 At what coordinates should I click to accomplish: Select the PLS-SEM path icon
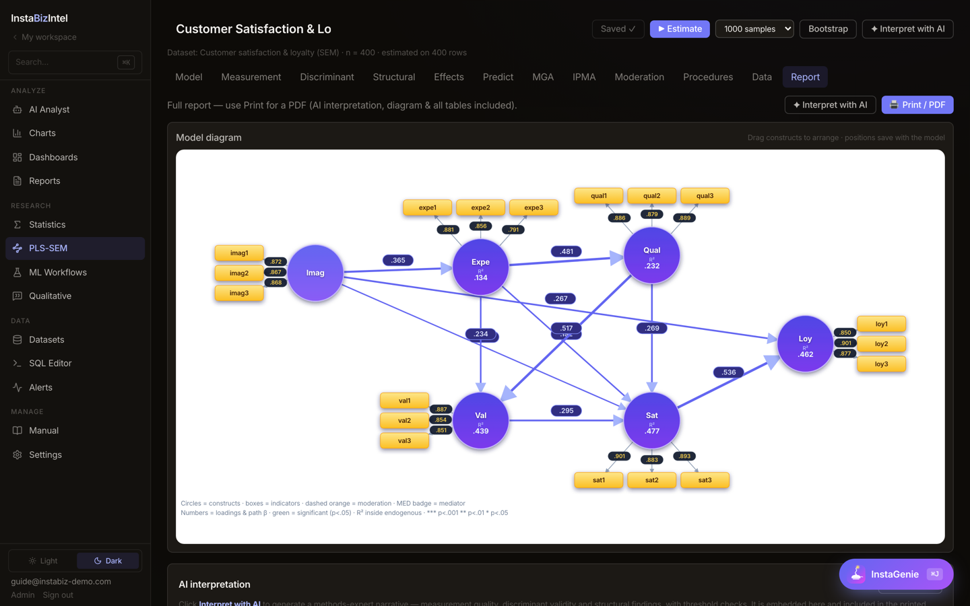18,248
